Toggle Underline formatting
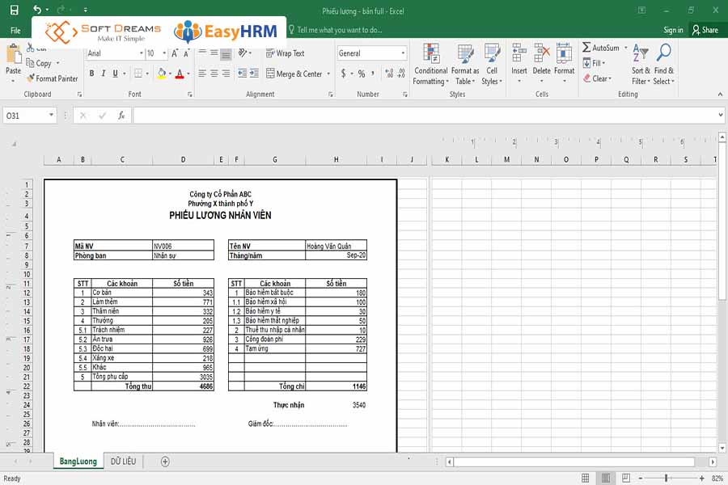The width and height of the screenshot is (728, 485). pyautogui.click(x=115, y=74)
